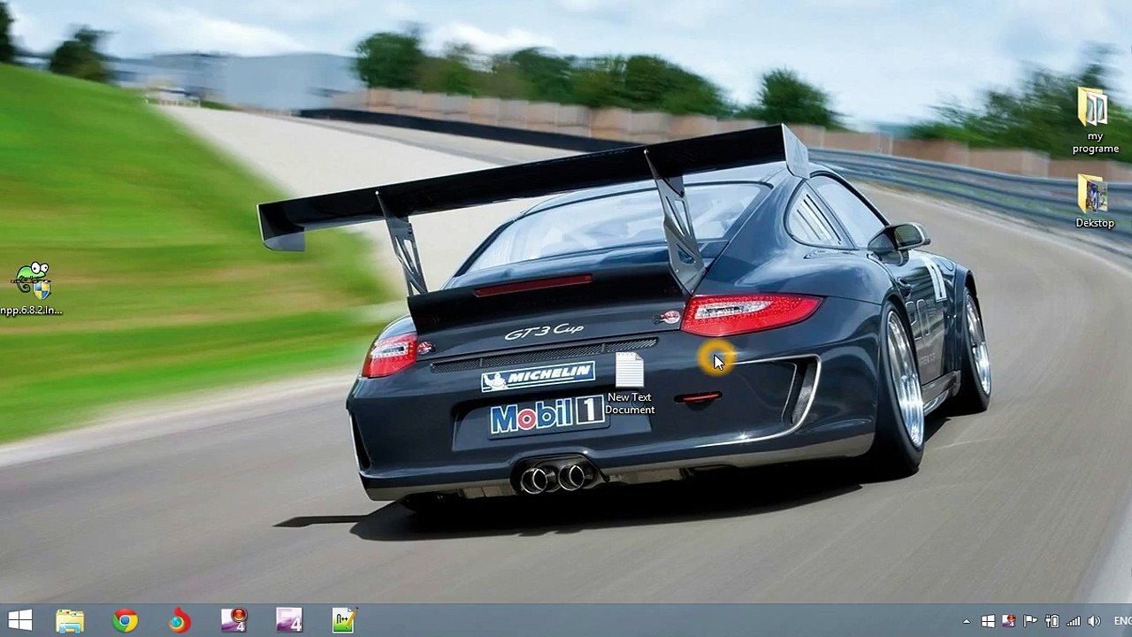Screen dimensions: 1132x637
Task: Open the Camtasia Recorder taskbar icon
Action: tap(234, 620)
